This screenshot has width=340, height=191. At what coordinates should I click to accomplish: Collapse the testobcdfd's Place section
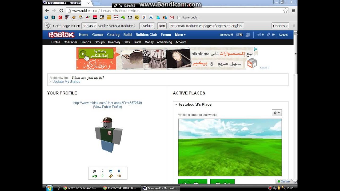176,105
